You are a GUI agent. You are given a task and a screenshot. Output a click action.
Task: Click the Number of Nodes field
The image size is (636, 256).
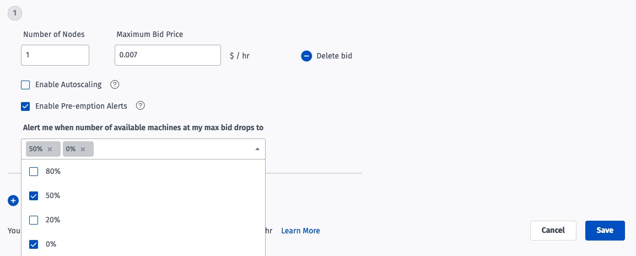coord(55,55)
